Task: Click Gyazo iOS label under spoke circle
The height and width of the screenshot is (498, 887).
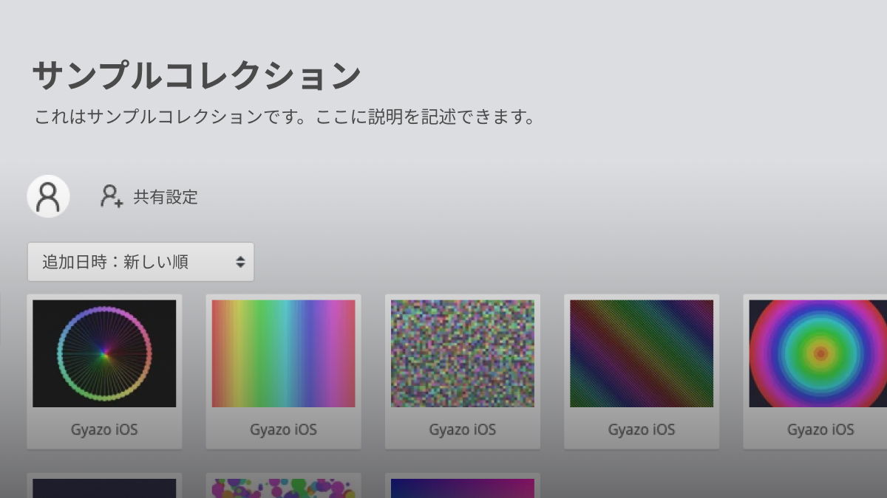Action: click(104, 429)
